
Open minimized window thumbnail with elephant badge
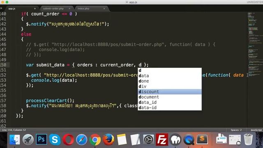pyautogui.click(x=235, y=140)
